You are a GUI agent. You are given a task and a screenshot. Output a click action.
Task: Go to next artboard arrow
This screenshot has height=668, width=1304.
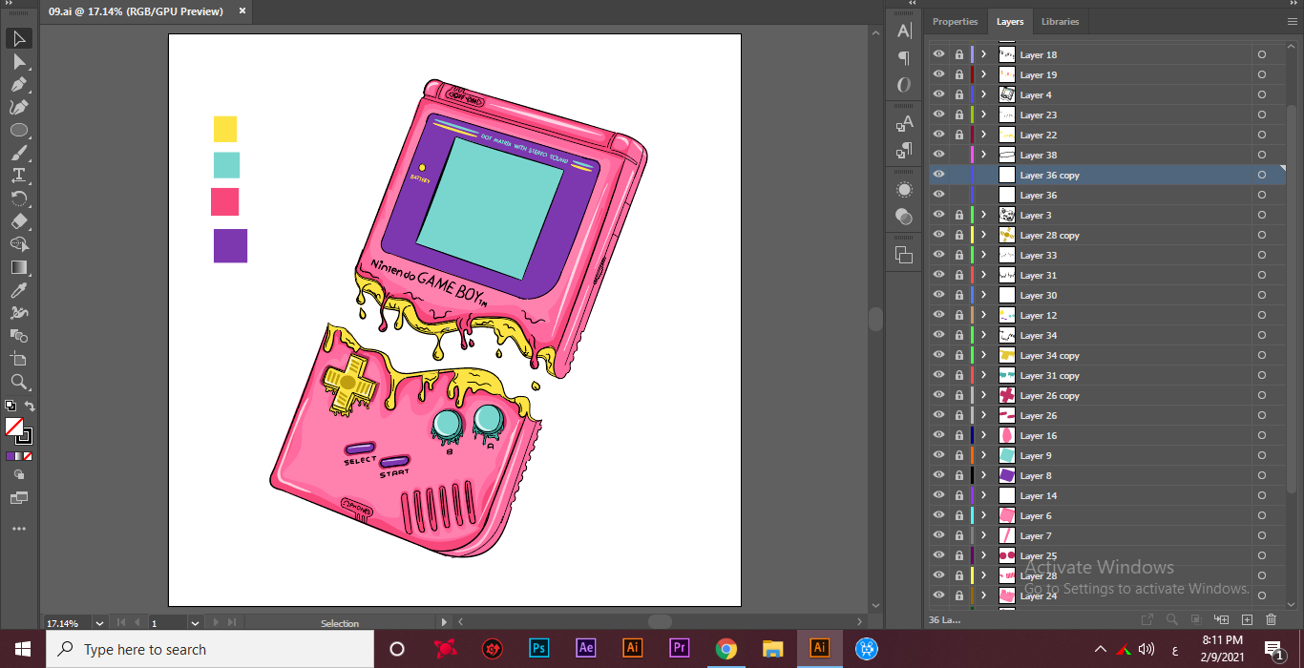tap(215, 623)
